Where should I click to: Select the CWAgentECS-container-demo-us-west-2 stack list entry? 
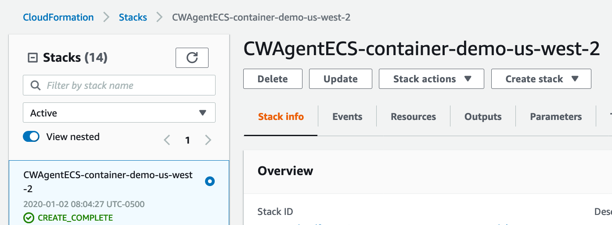click(x=119, y=193)
